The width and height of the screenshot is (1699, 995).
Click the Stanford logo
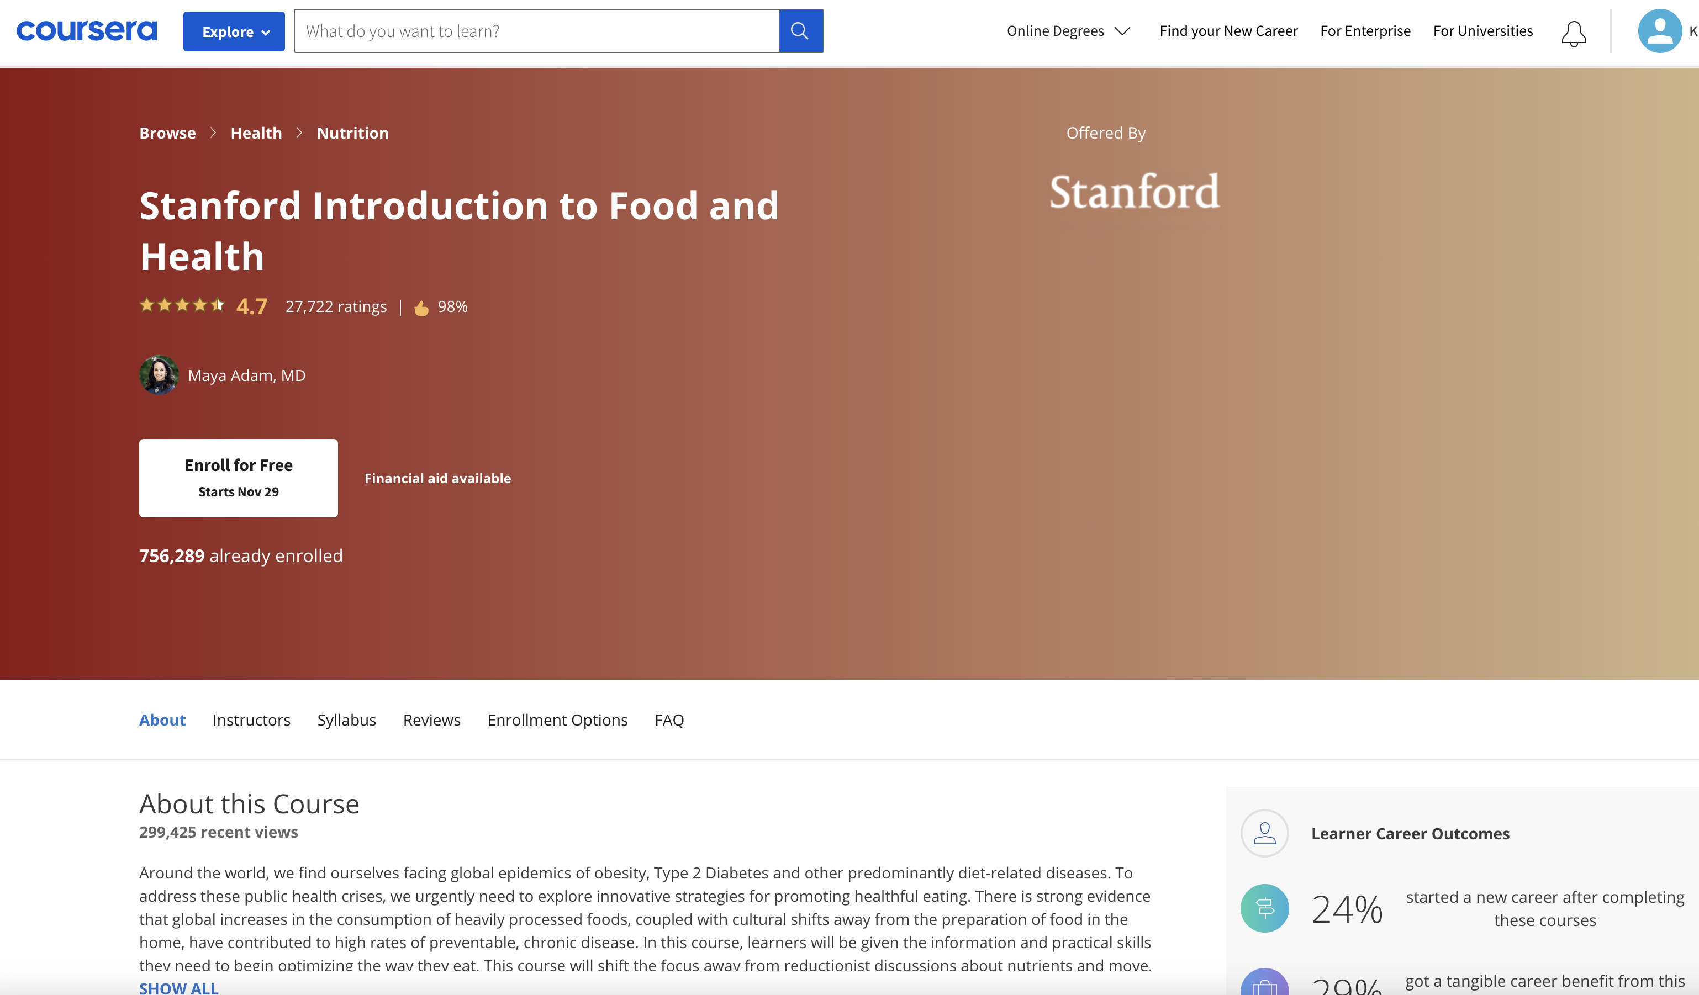click(1134, 192)
